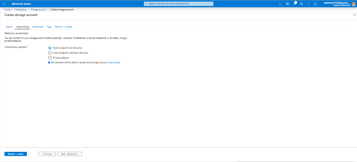Open portal settings gear
The height and width of the screenshot is (162, 357).
click(x=301, y=4)
